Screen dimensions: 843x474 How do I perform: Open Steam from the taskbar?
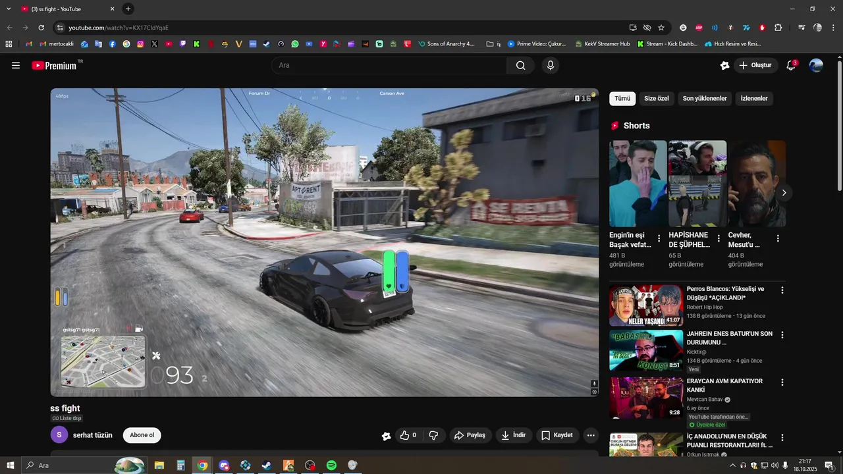(267, 465)
